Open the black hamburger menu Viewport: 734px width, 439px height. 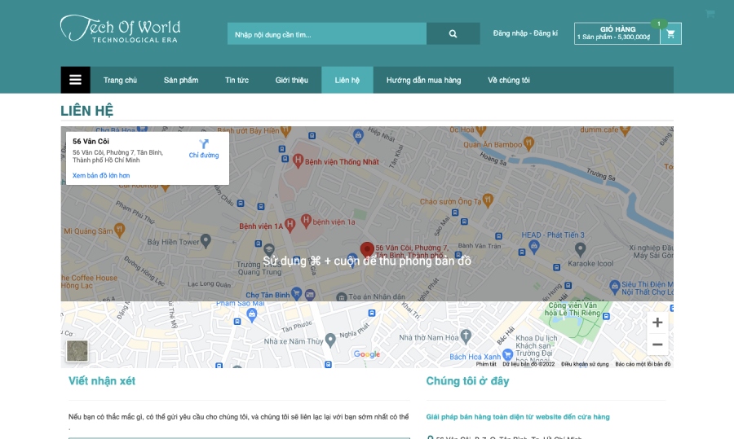pos(75,80)
